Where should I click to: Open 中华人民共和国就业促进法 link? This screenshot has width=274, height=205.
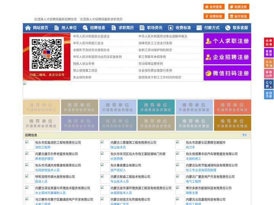91,36
